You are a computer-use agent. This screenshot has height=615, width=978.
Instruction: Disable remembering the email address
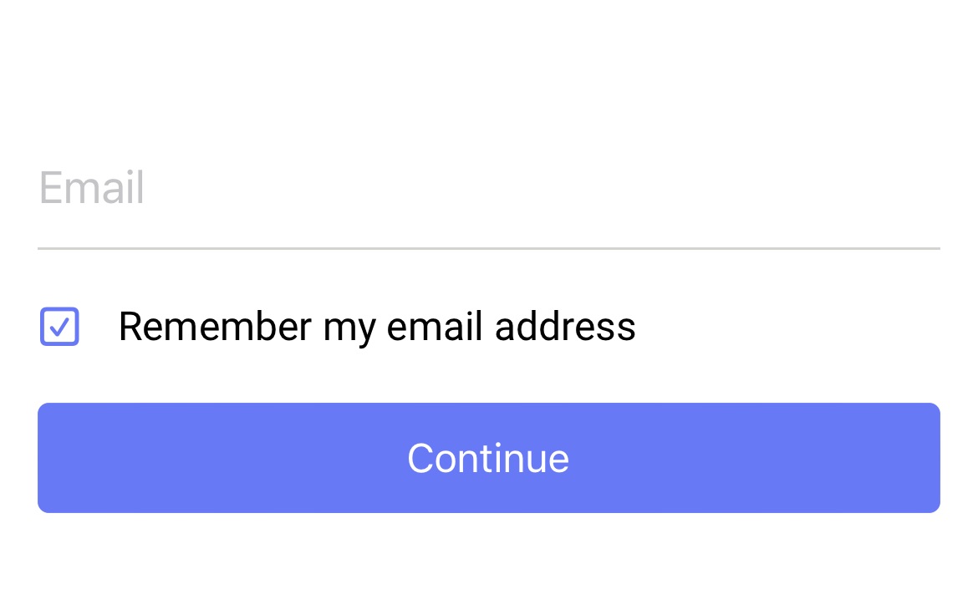pyautogui.click(x=59, y=326)
